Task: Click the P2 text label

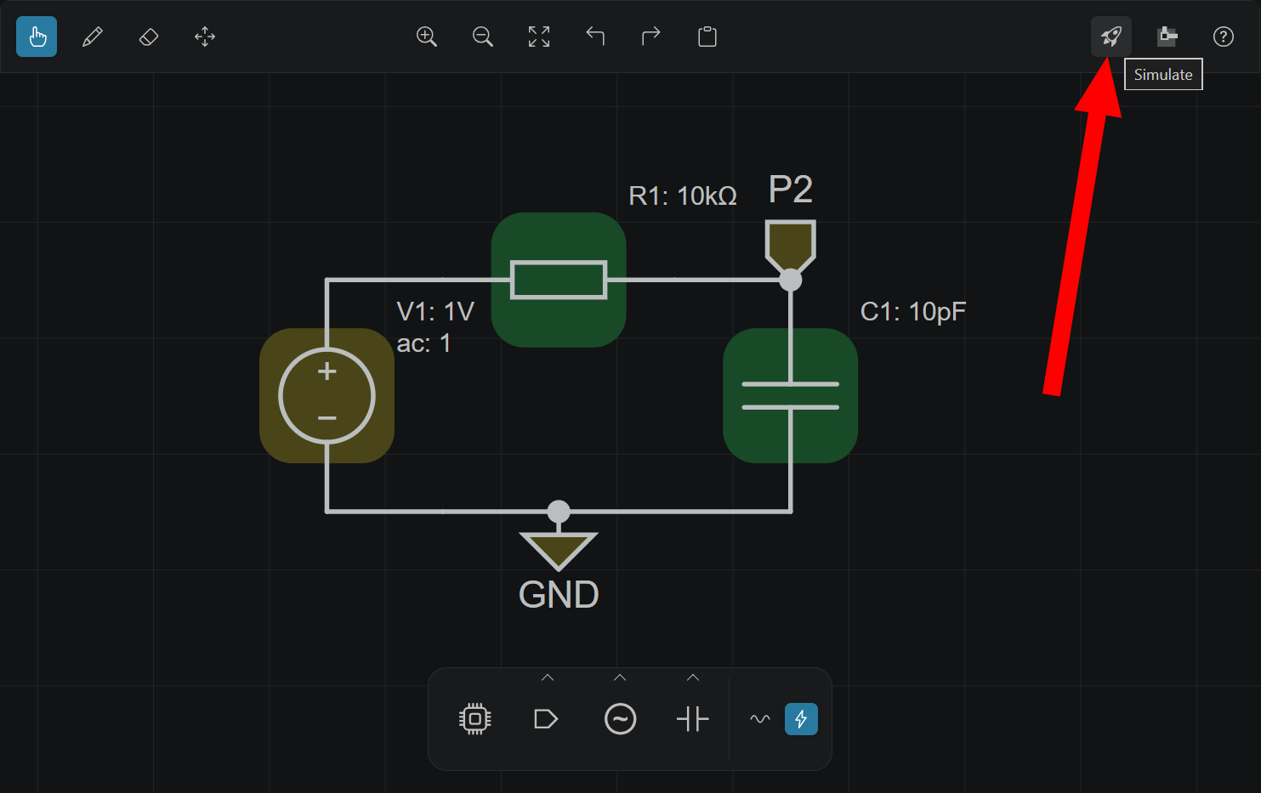Action: coord(791,189)
